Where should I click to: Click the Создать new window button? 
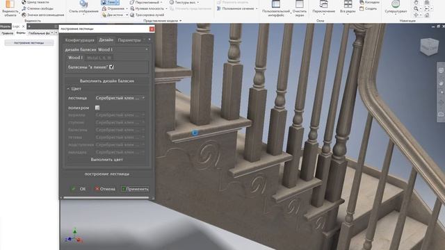tap(368, 8)
